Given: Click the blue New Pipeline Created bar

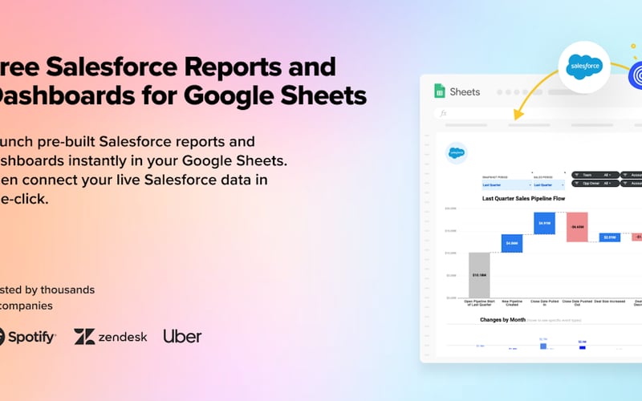Looking at the screenshot, I should [x=512, y=243].
